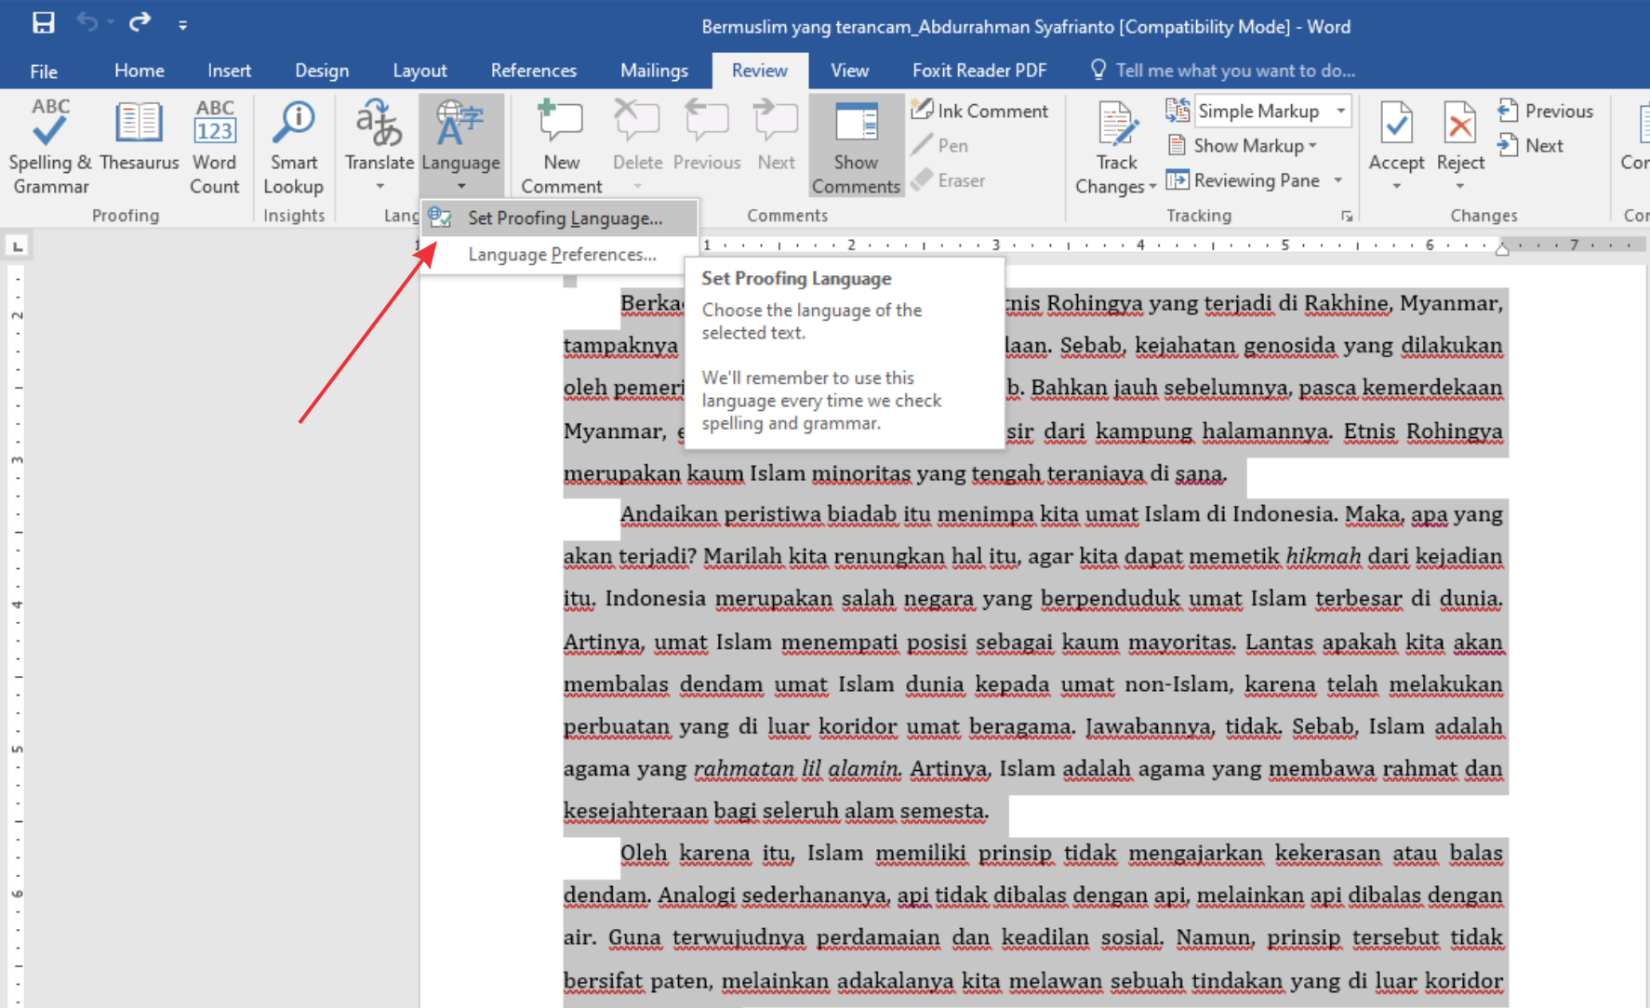Toggle the Reviewing Pane
Screen dimensions: 1650x1008
click(1244, 180)
